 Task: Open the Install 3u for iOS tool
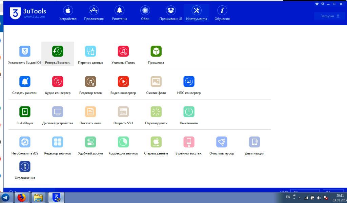(25, 55)
